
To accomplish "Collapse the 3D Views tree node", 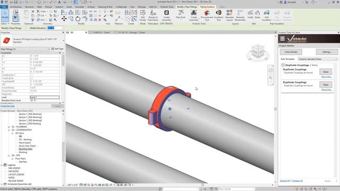I will [x=12, y=133].
